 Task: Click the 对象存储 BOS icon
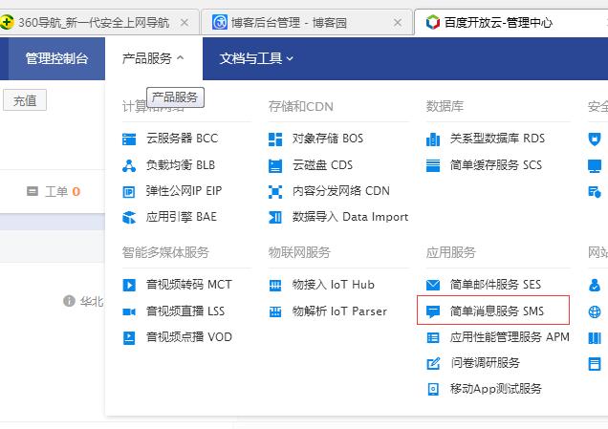click(x=275, y=139)
